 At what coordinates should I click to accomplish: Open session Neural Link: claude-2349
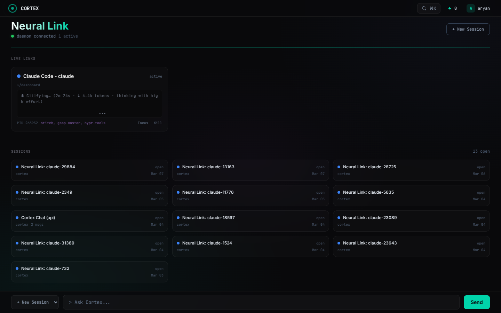coord(89,195)
